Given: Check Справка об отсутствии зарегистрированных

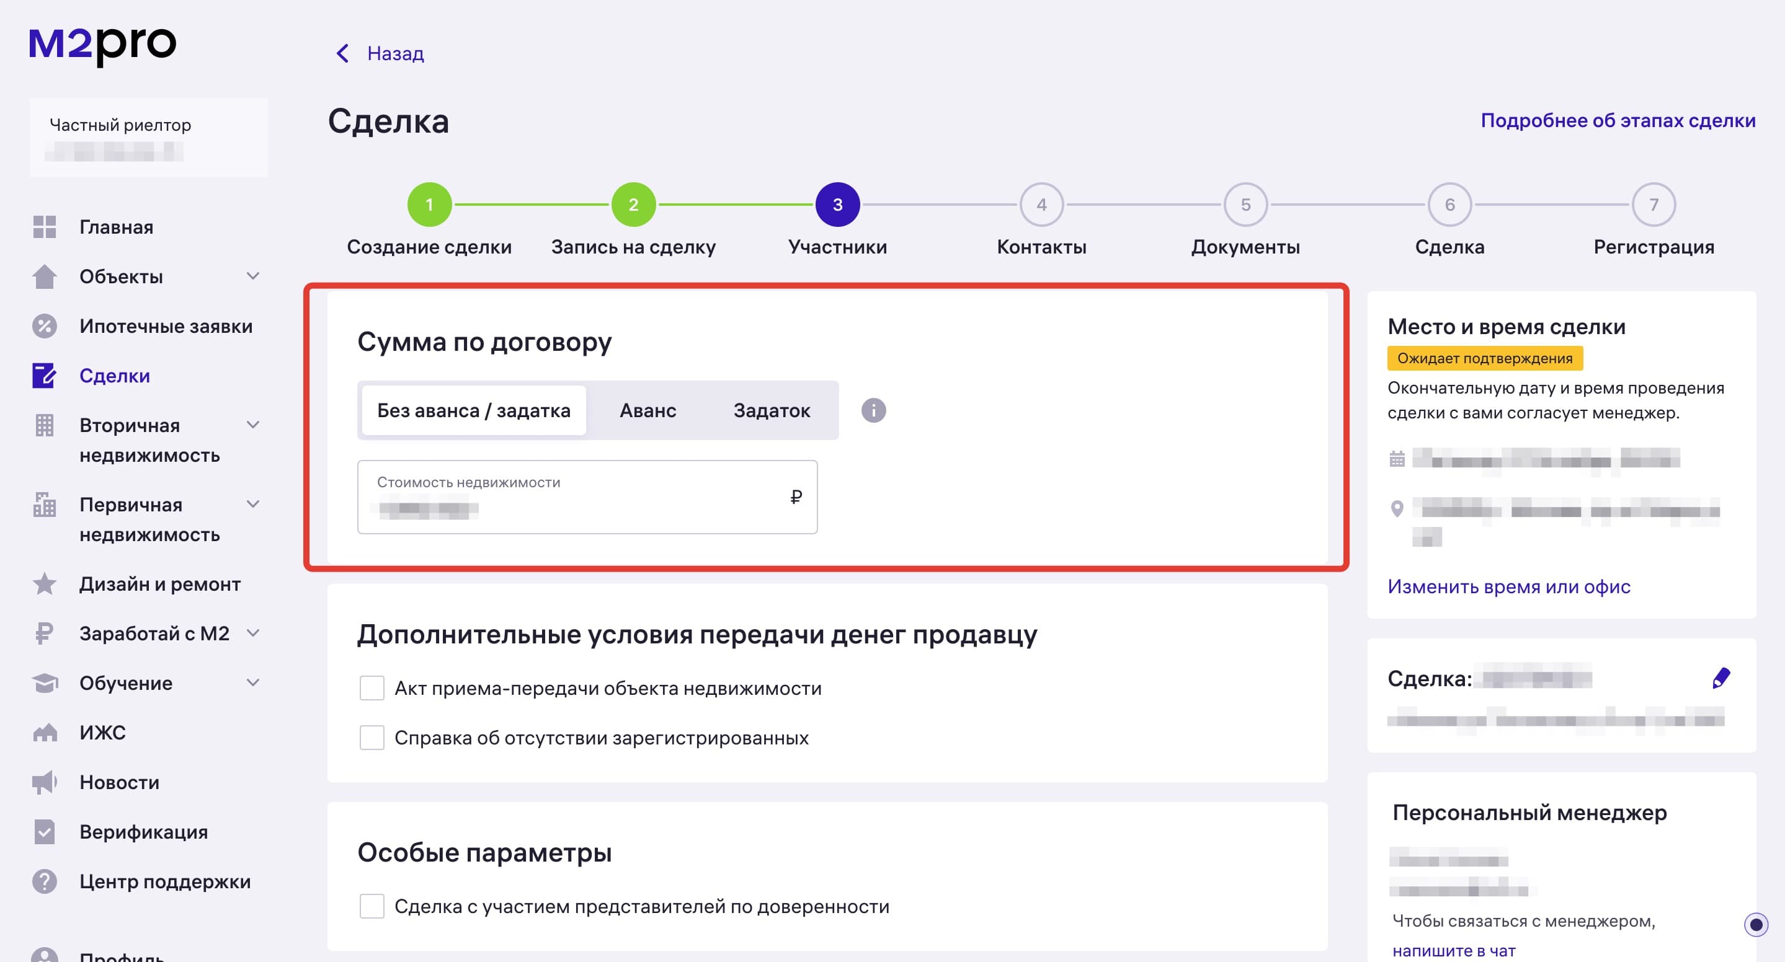Looking at the screenshot, I should tap(372, 738).
